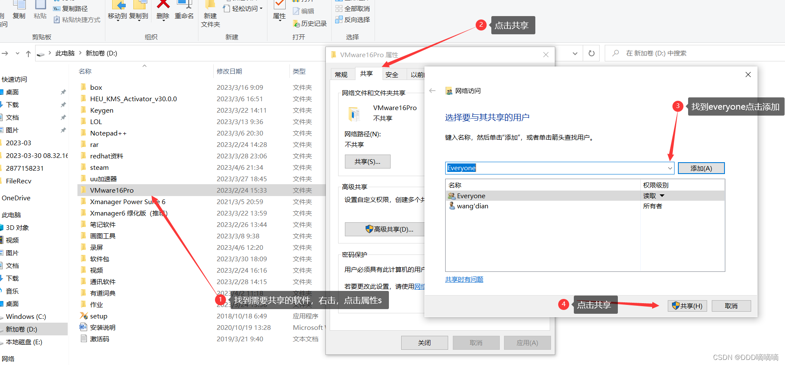Open Everyone 读取 permission dropdown
This screenshot has height=365, width=785.
[662, 196]
